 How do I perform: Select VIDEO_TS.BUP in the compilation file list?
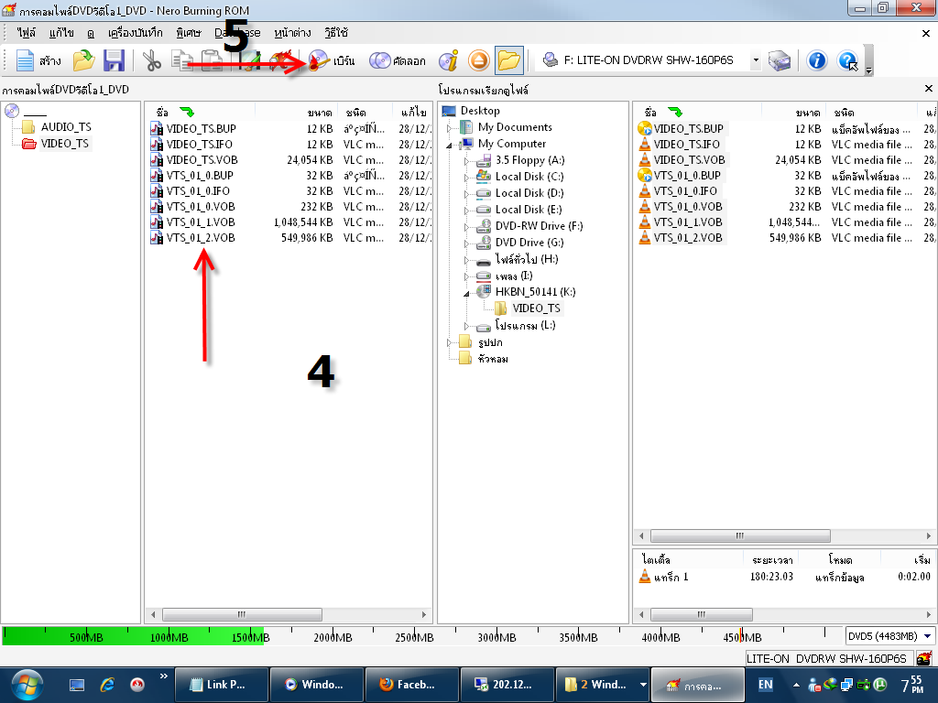click(x=201, y=128)
